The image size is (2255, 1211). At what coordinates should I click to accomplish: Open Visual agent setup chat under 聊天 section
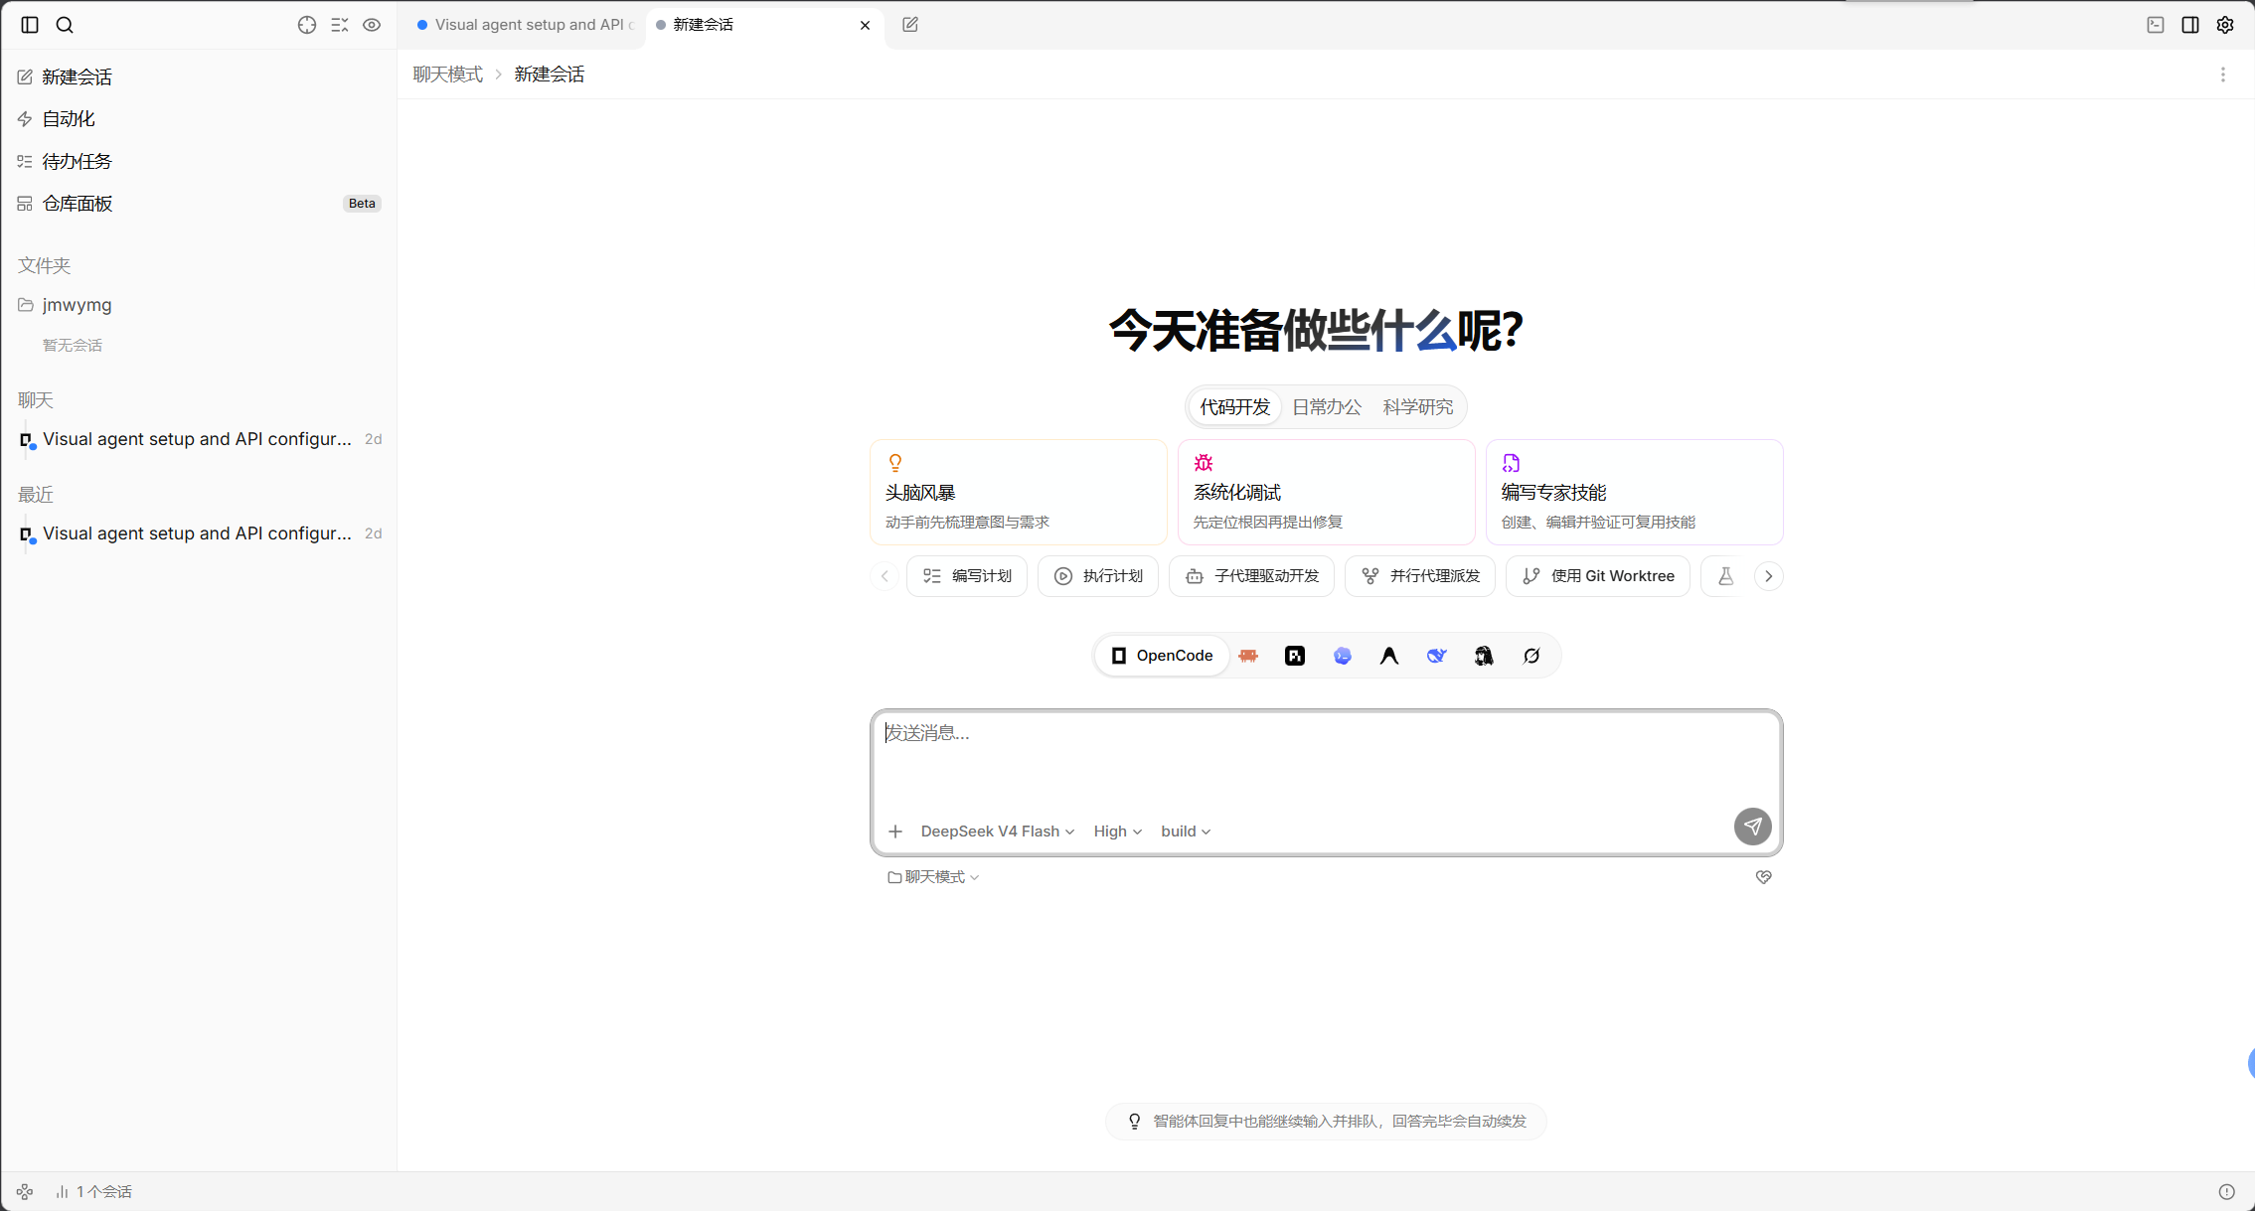(199, 439)
